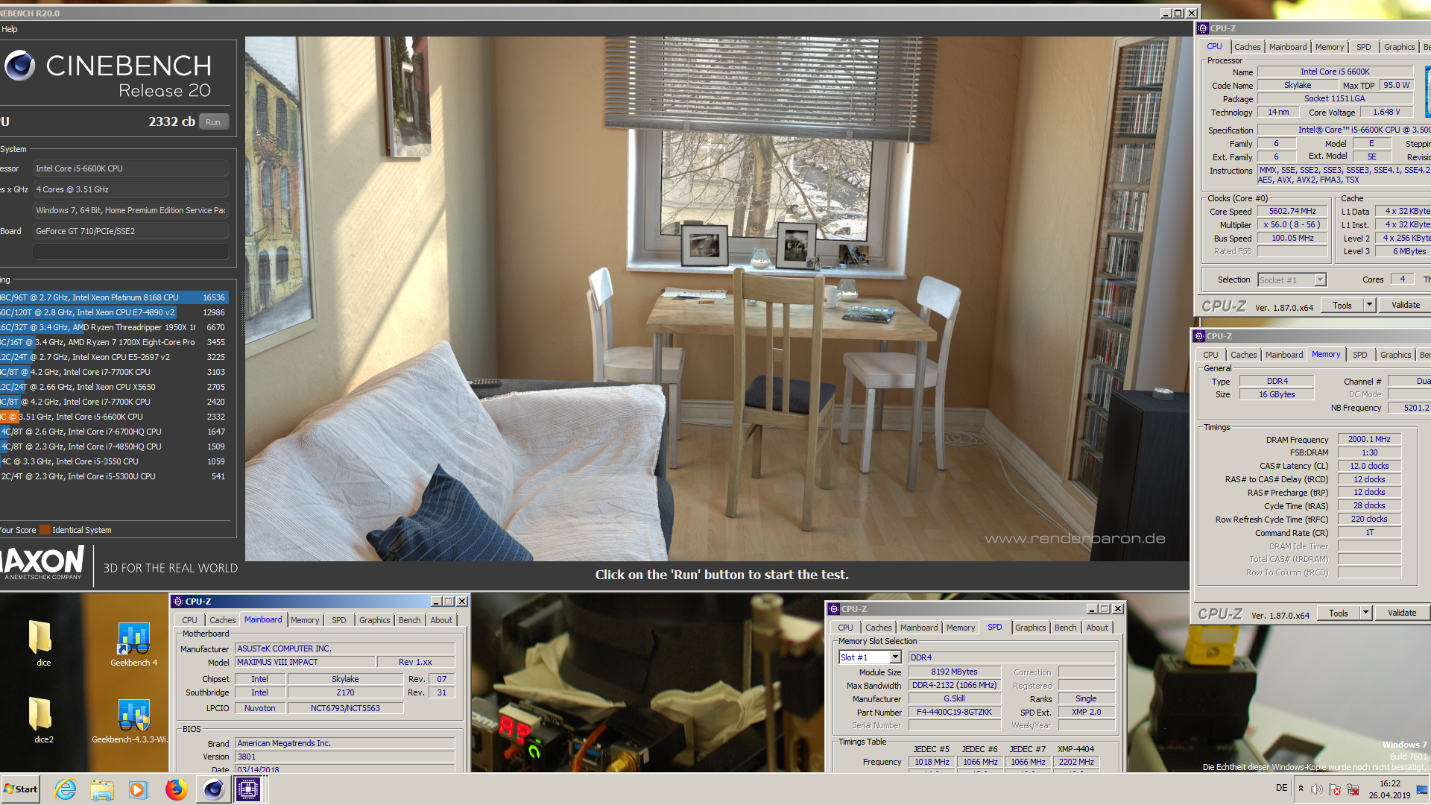Open the Slot #1 memory slot dropdown

[x=895, y=657]
